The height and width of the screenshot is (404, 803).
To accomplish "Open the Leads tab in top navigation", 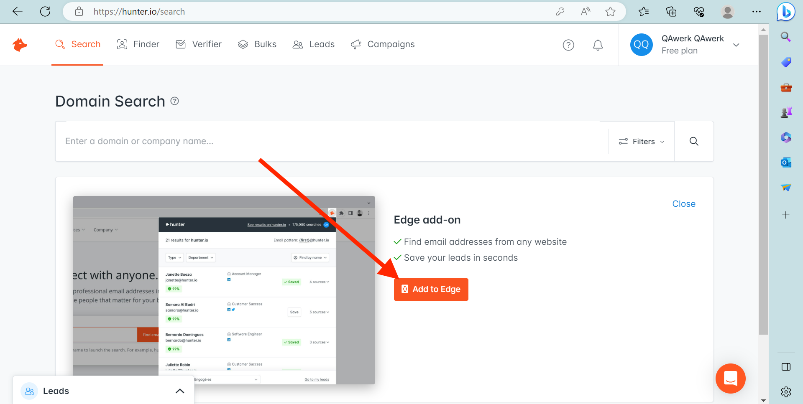I will (313, 44).
